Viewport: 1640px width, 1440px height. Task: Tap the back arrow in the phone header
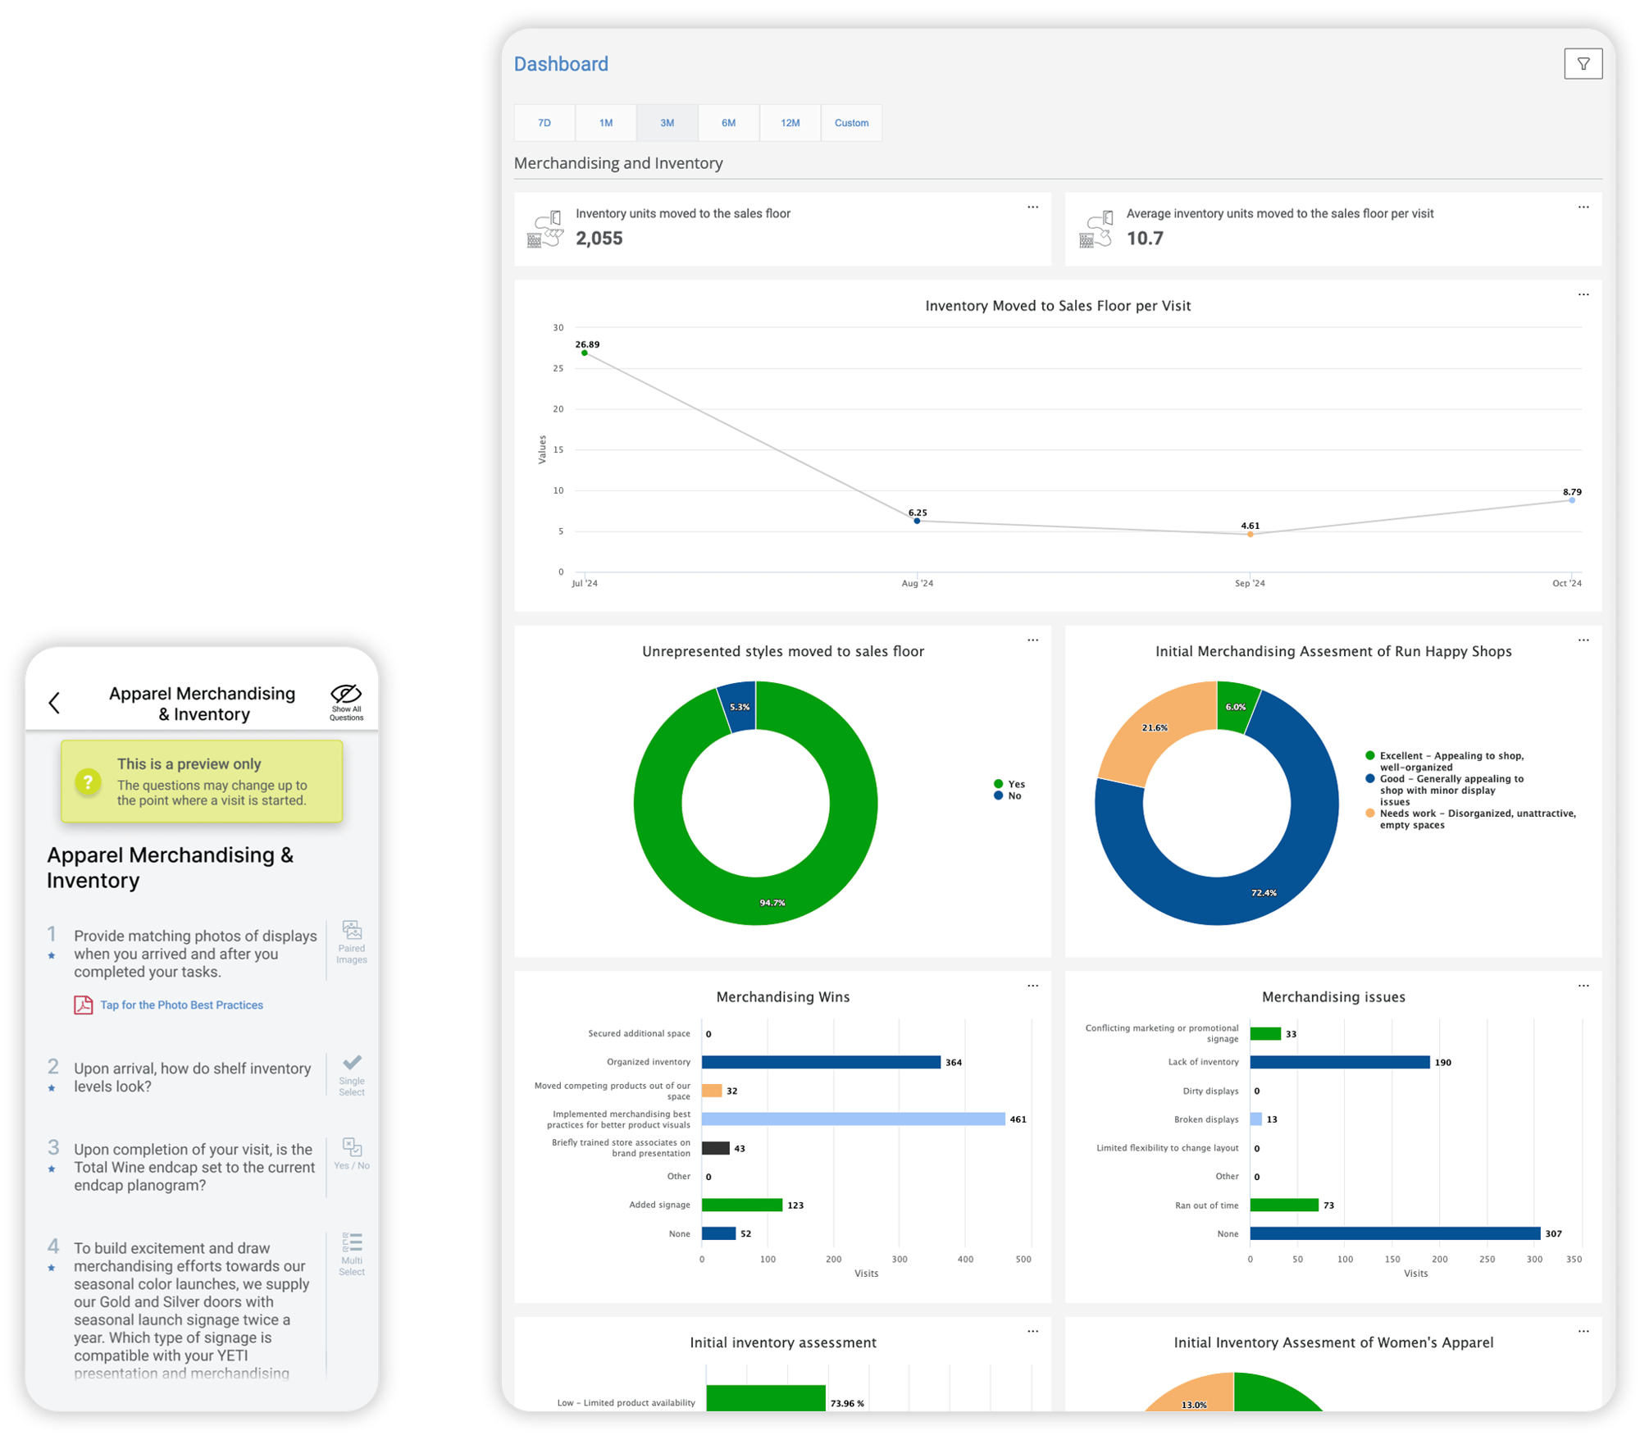pos(55,703)
